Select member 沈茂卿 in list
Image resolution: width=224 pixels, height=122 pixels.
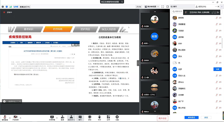(197, 95)
